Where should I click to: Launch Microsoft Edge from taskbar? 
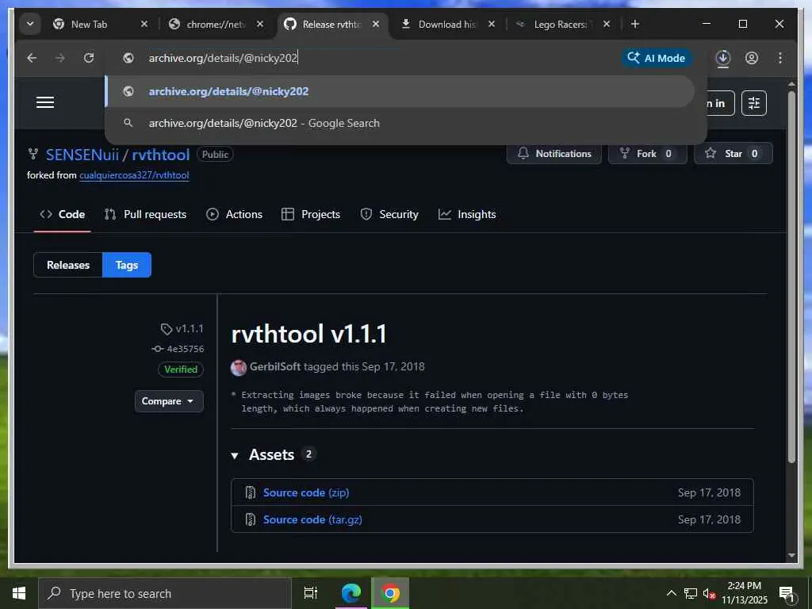click(351, 593)
